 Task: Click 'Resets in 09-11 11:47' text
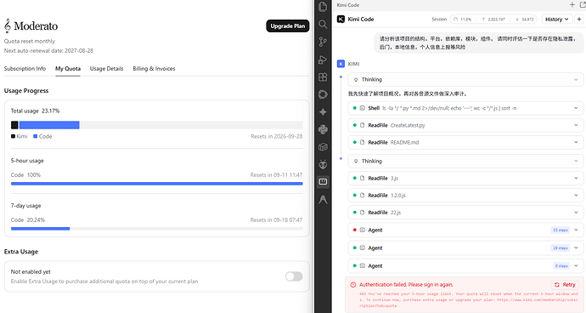(x=276, y=175)
